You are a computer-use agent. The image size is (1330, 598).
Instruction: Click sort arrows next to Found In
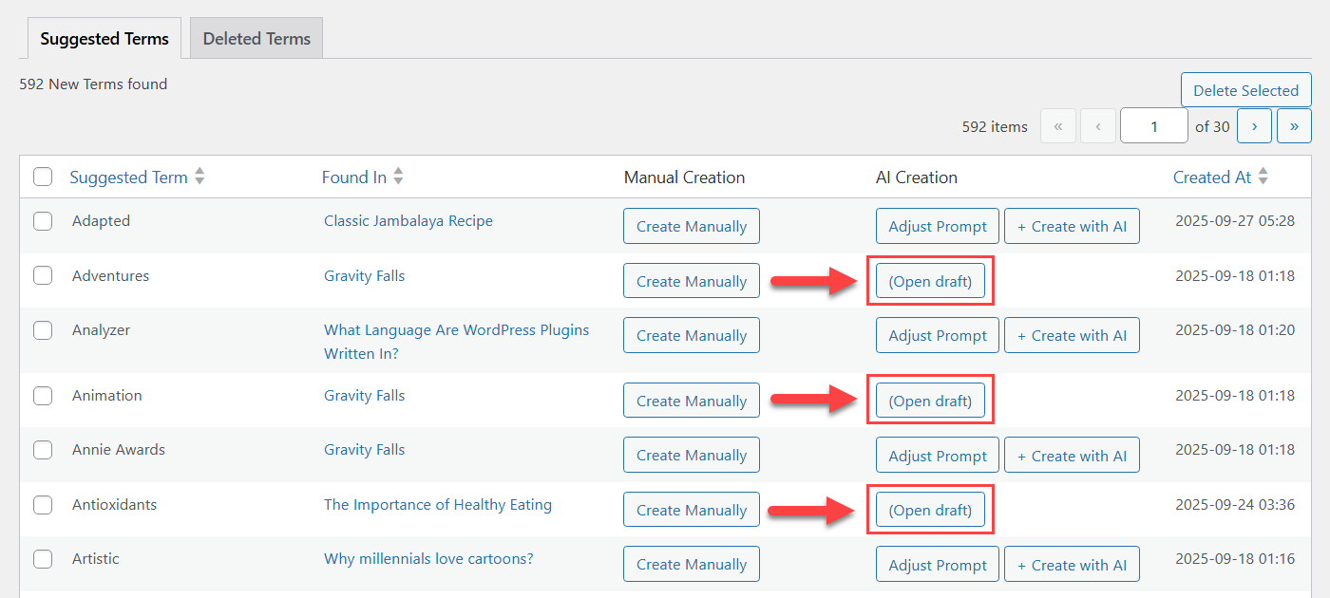point(399,177)
